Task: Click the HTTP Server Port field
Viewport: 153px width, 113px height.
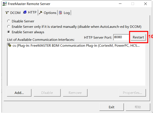Action: [x=121, y=37]
